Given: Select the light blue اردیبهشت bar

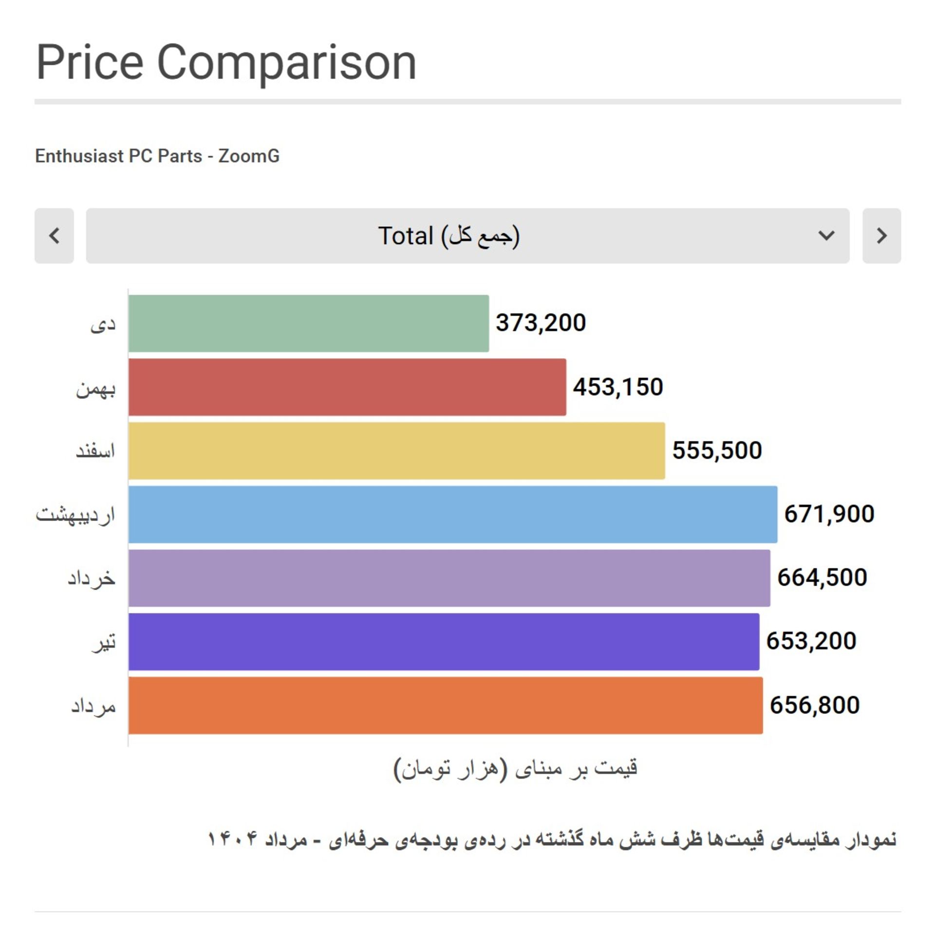Looking at the screenshot, I should (453, 514).
